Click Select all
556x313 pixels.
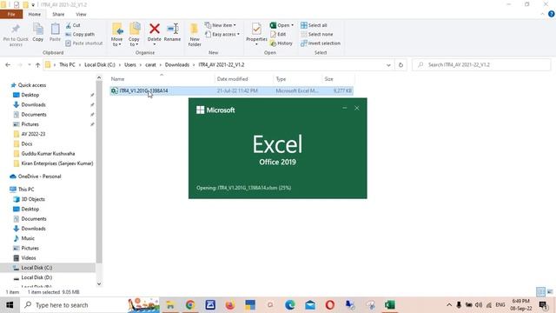pyautogui.click(x=314, y=25)
